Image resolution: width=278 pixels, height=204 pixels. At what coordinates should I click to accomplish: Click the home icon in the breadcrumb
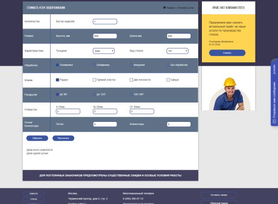click(165, 8)
